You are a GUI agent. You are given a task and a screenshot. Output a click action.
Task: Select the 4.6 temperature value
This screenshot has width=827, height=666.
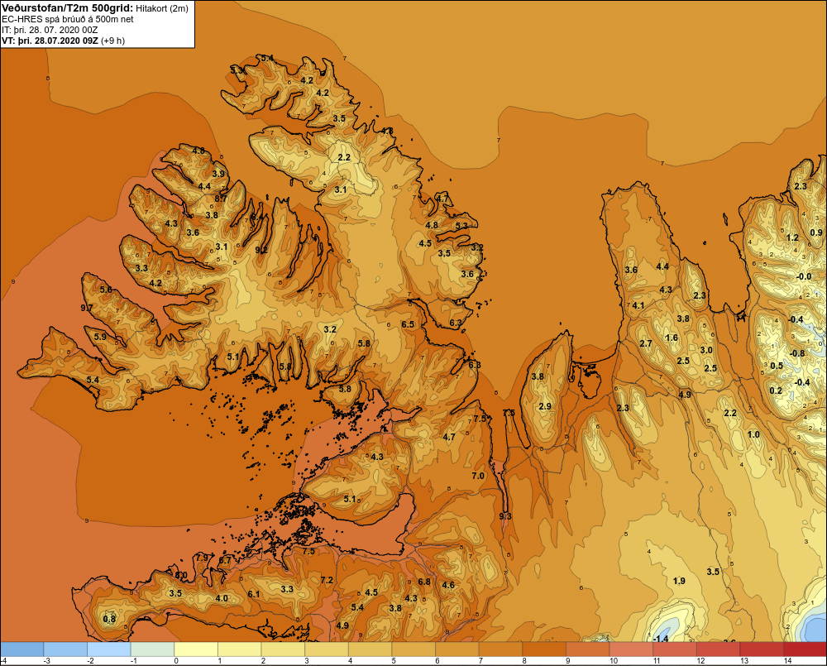448,585
